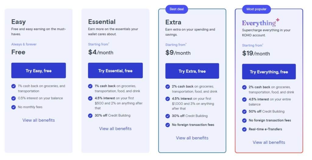Click checkmark for Extra's No foreign transaction fees
This screenshot has width=312, height=160.
(x=168, y=125)
